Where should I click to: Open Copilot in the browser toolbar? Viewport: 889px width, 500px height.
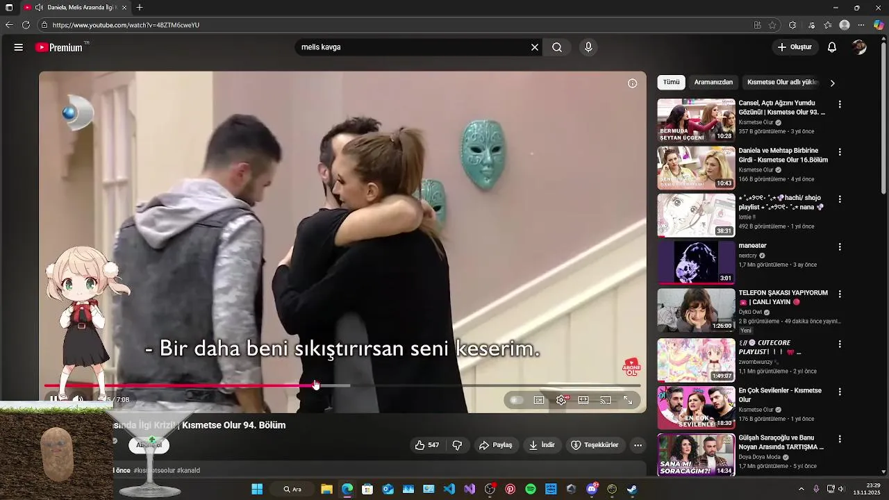point(879,25)
